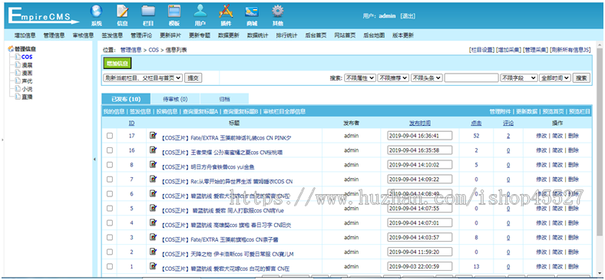Open the 模板 template icon
The image size is (605, 280).
tap(174, 12)
